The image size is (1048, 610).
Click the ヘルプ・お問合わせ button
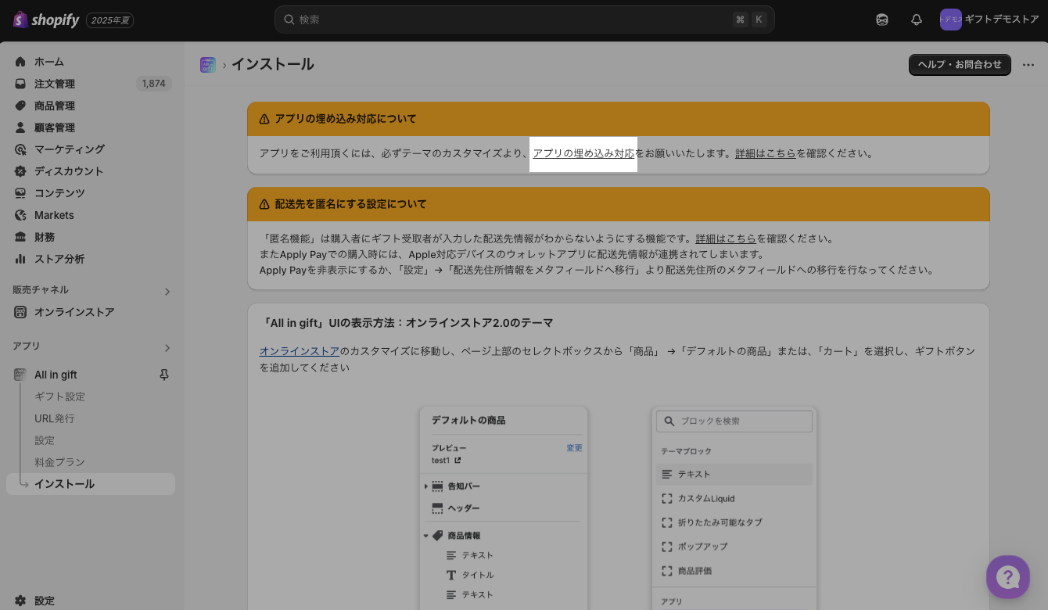point(960,65)
